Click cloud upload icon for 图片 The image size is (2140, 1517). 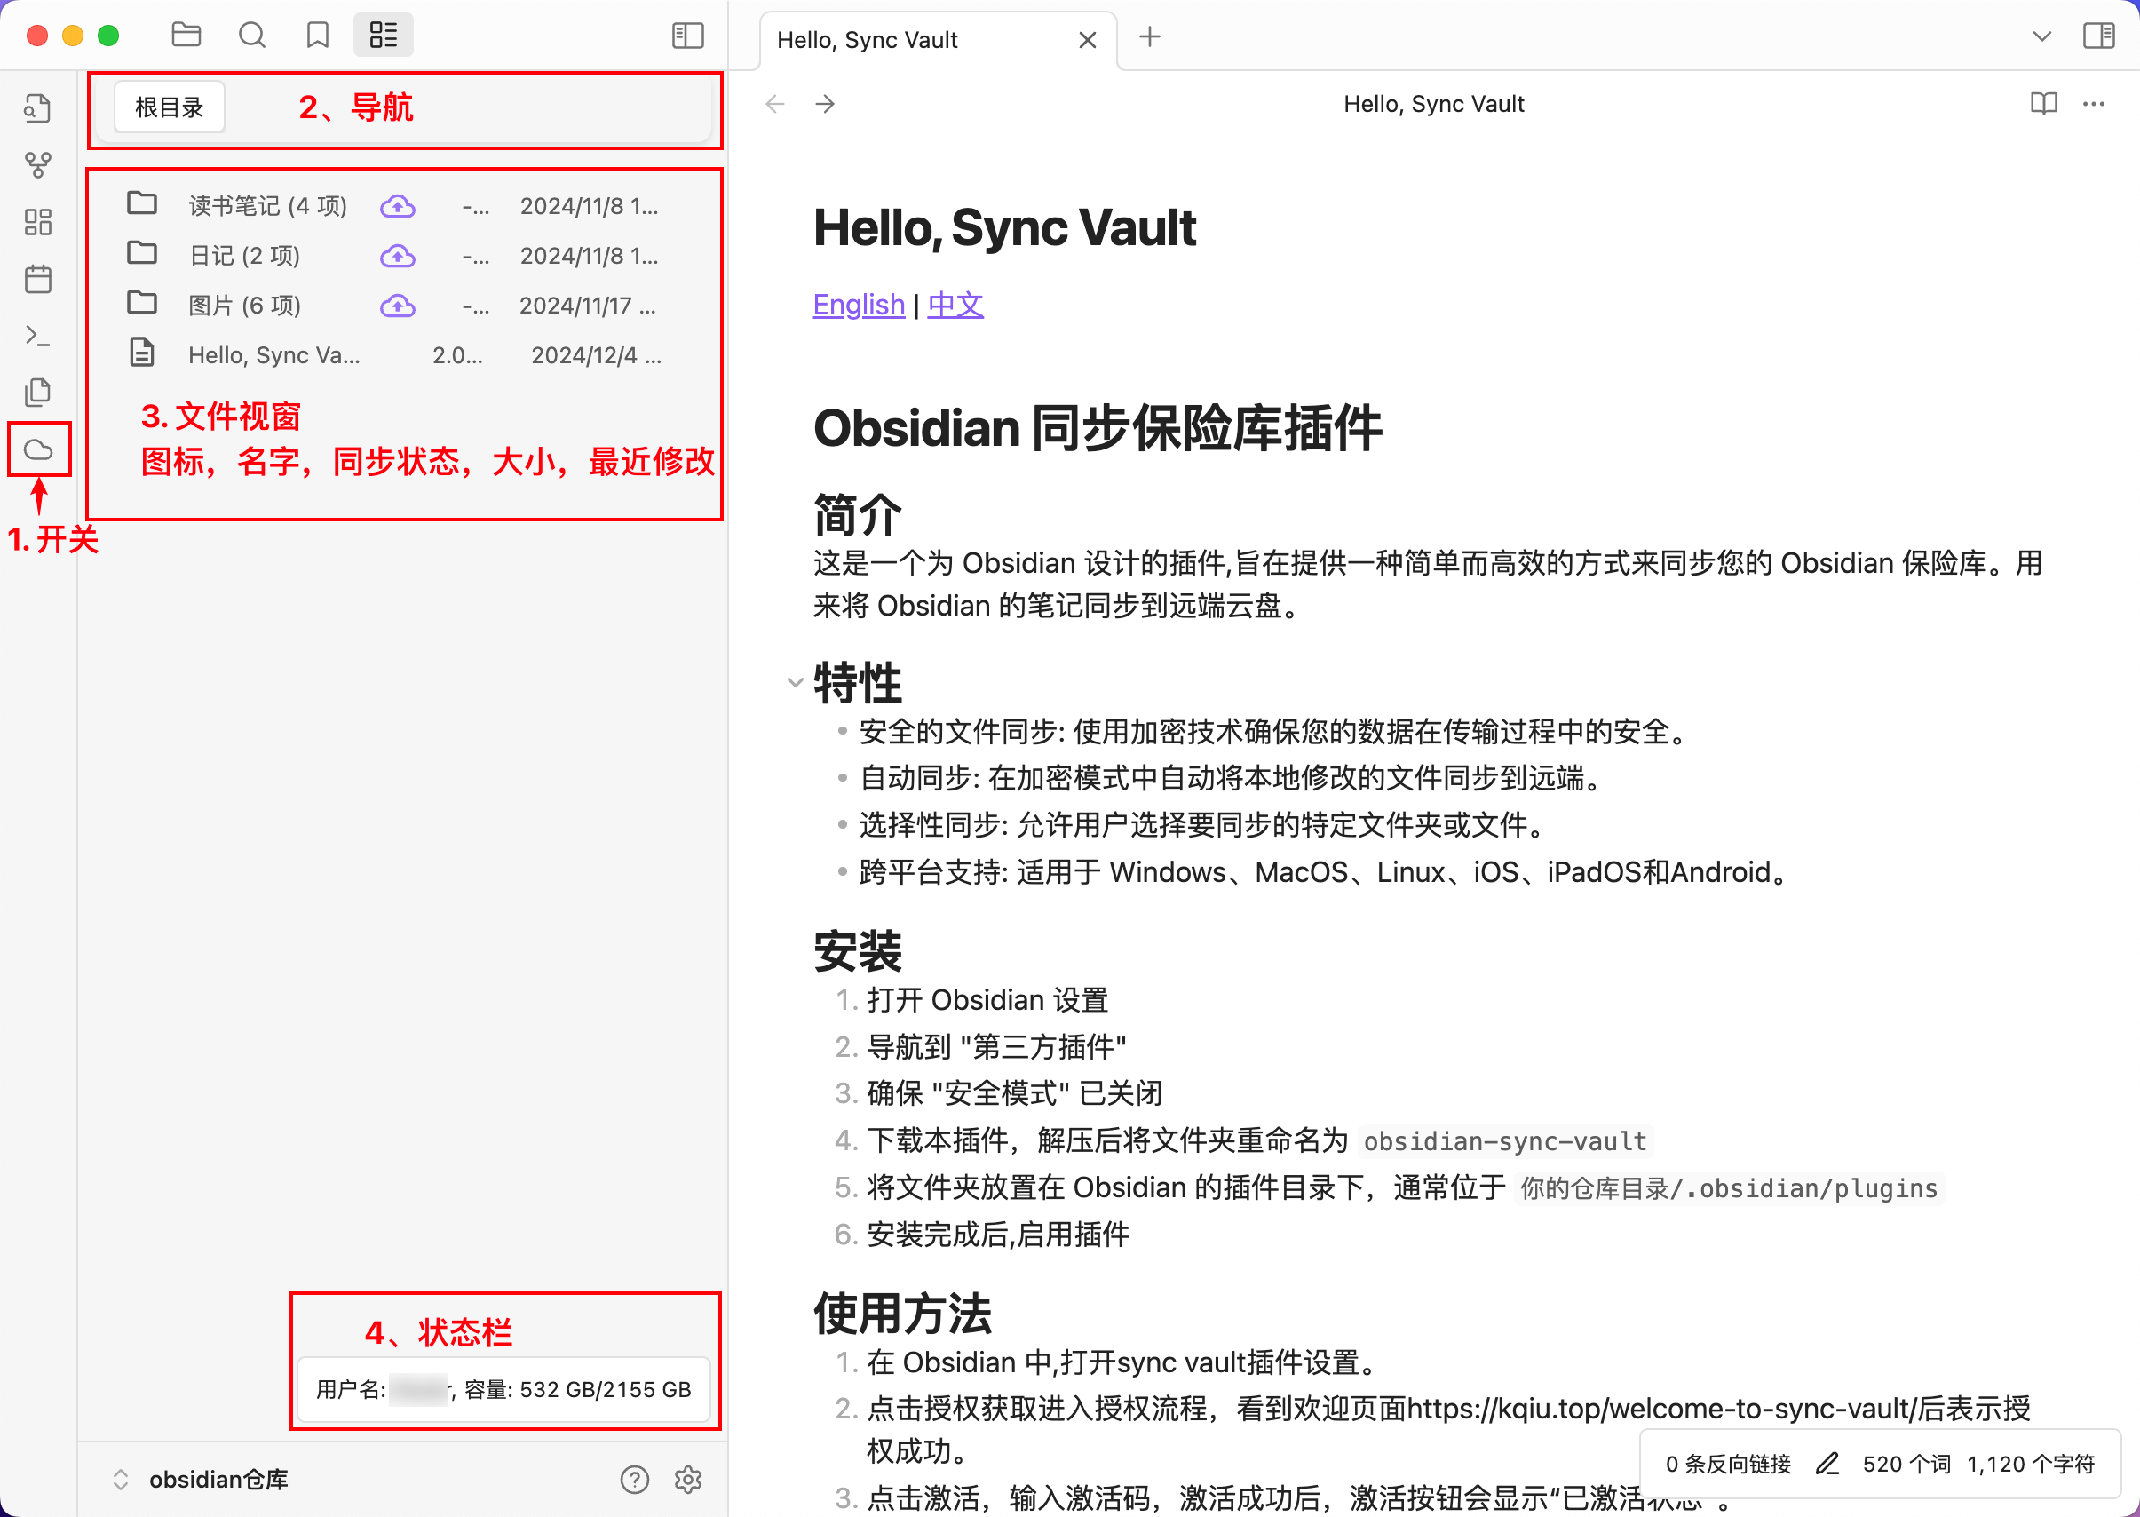coord(398,305)
